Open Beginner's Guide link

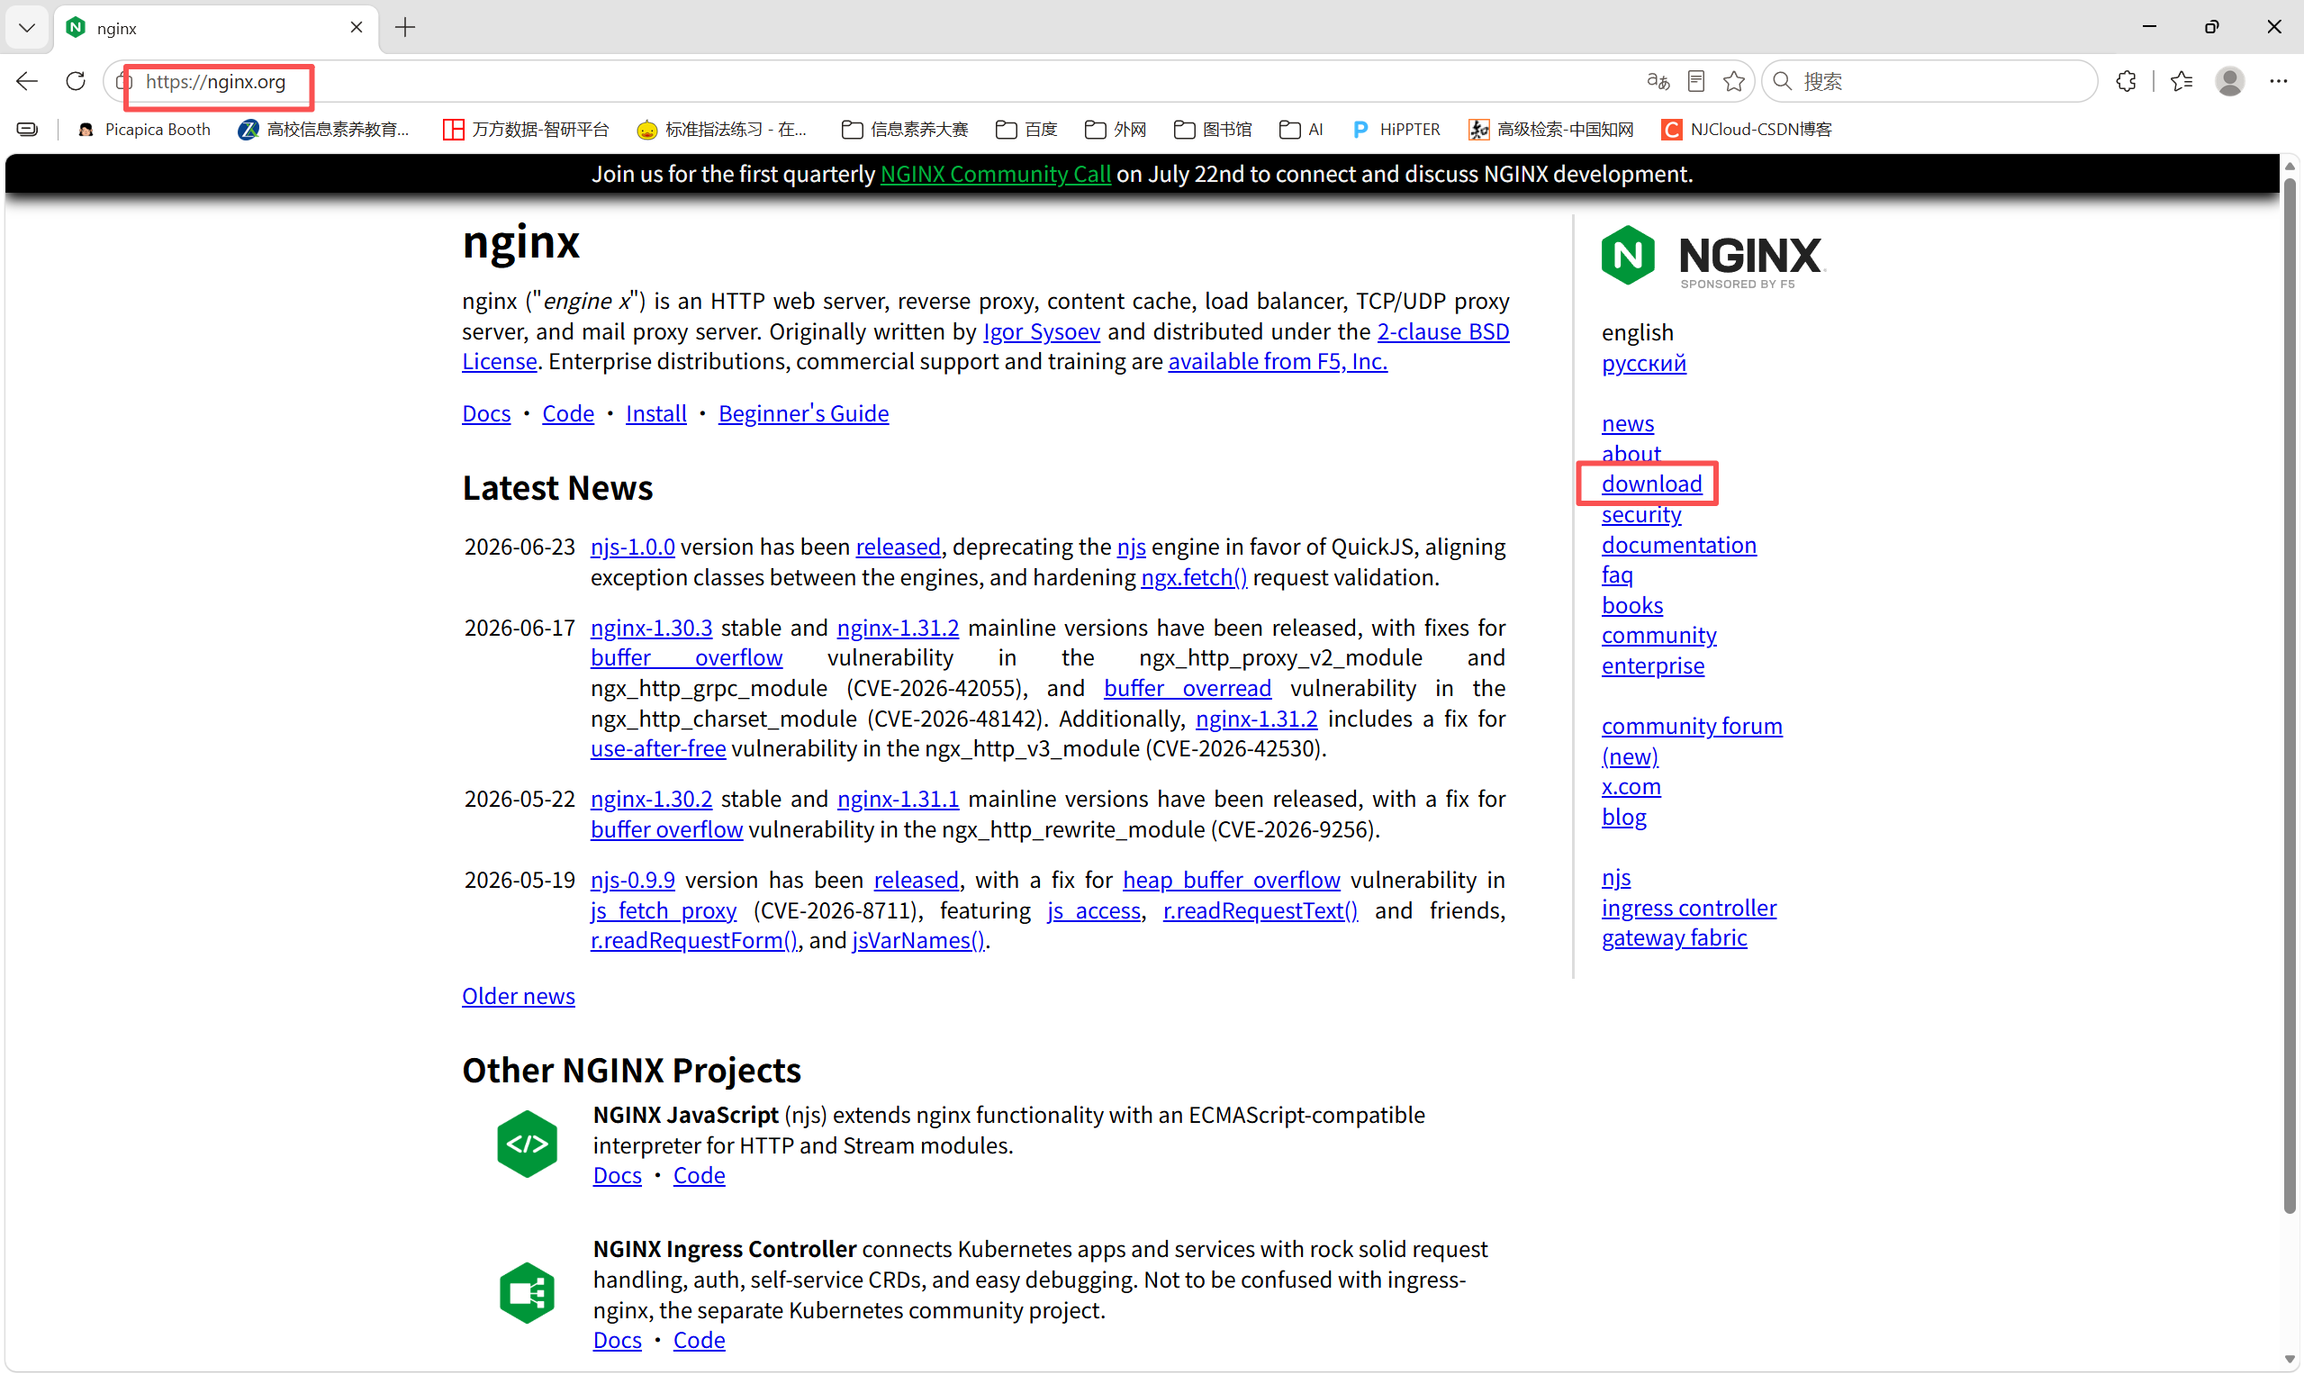point(803,414)
